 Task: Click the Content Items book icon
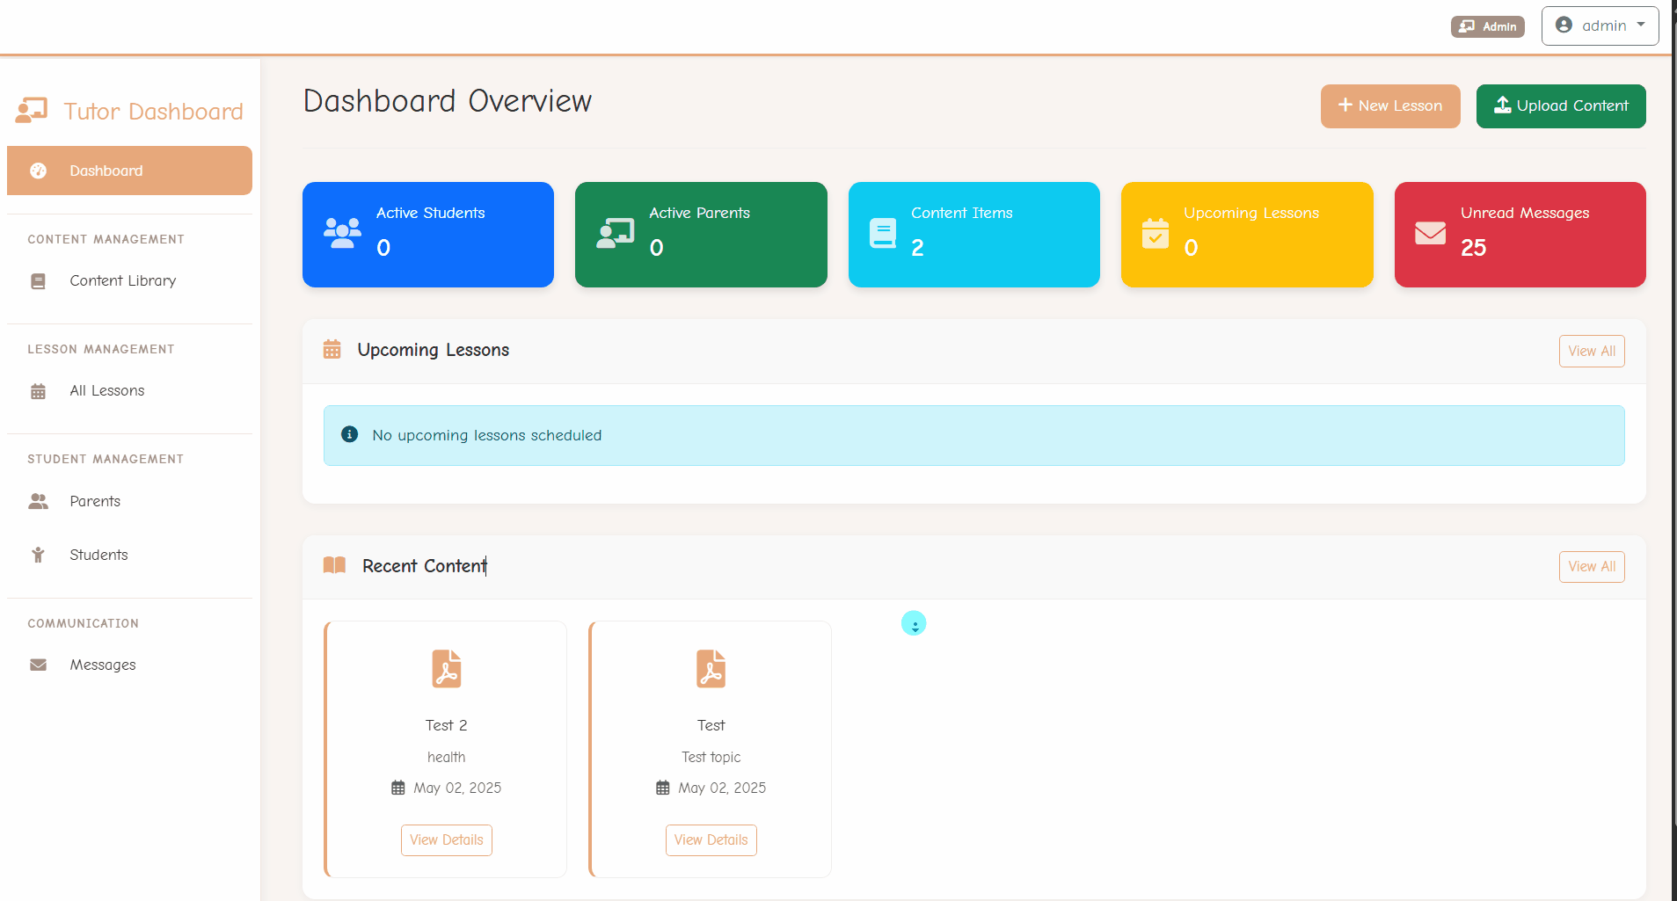tap(882, 233)
